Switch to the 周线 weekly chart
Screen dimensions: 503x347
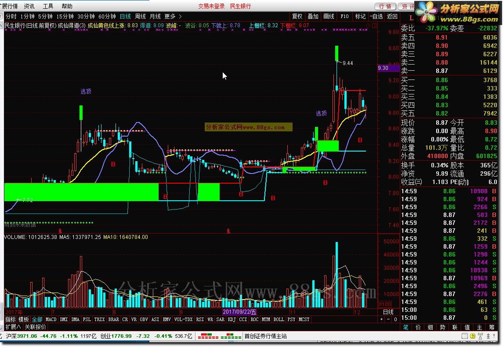(x=140, y=16)
